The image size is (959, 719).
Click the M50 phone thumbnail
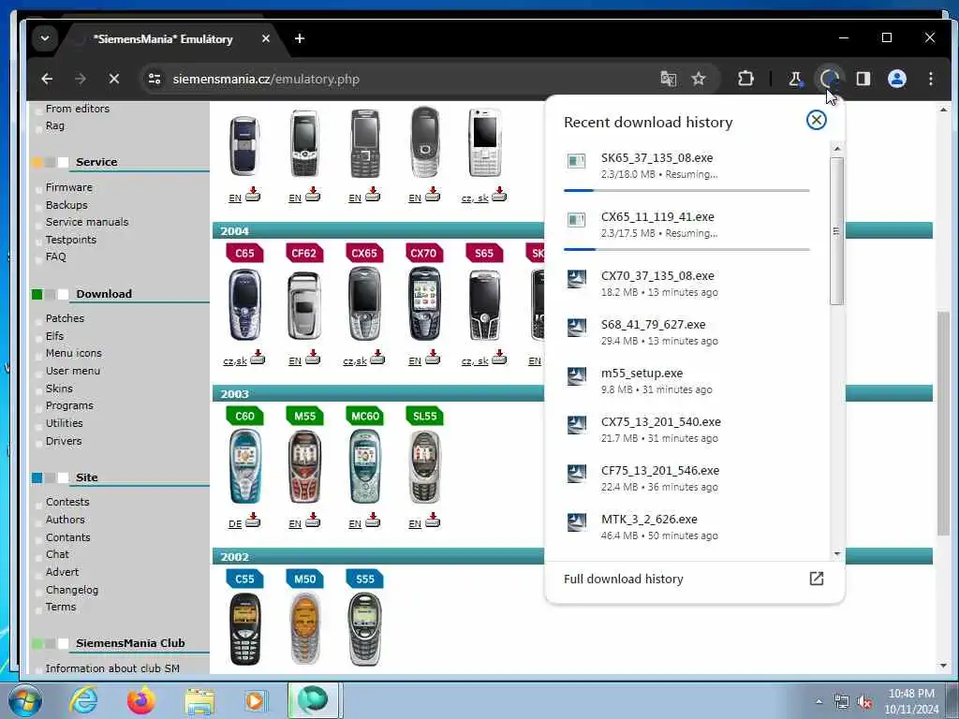click(304, 628)
